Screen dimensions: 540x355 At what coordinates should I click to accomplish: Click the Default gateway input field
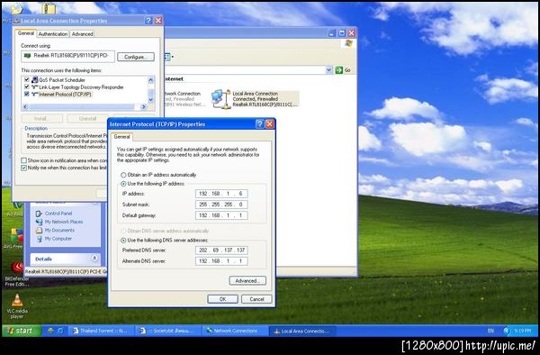click(x=221, y=215)
